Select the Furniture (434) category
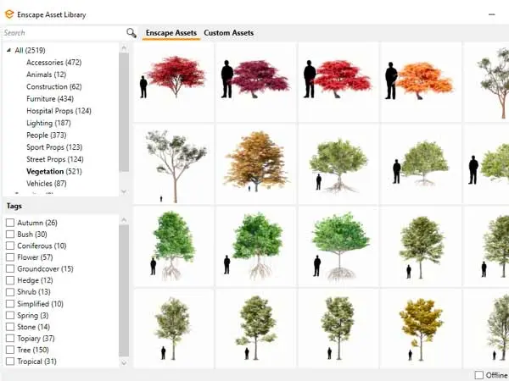The image size is (509, 381). tap(50, 98)
